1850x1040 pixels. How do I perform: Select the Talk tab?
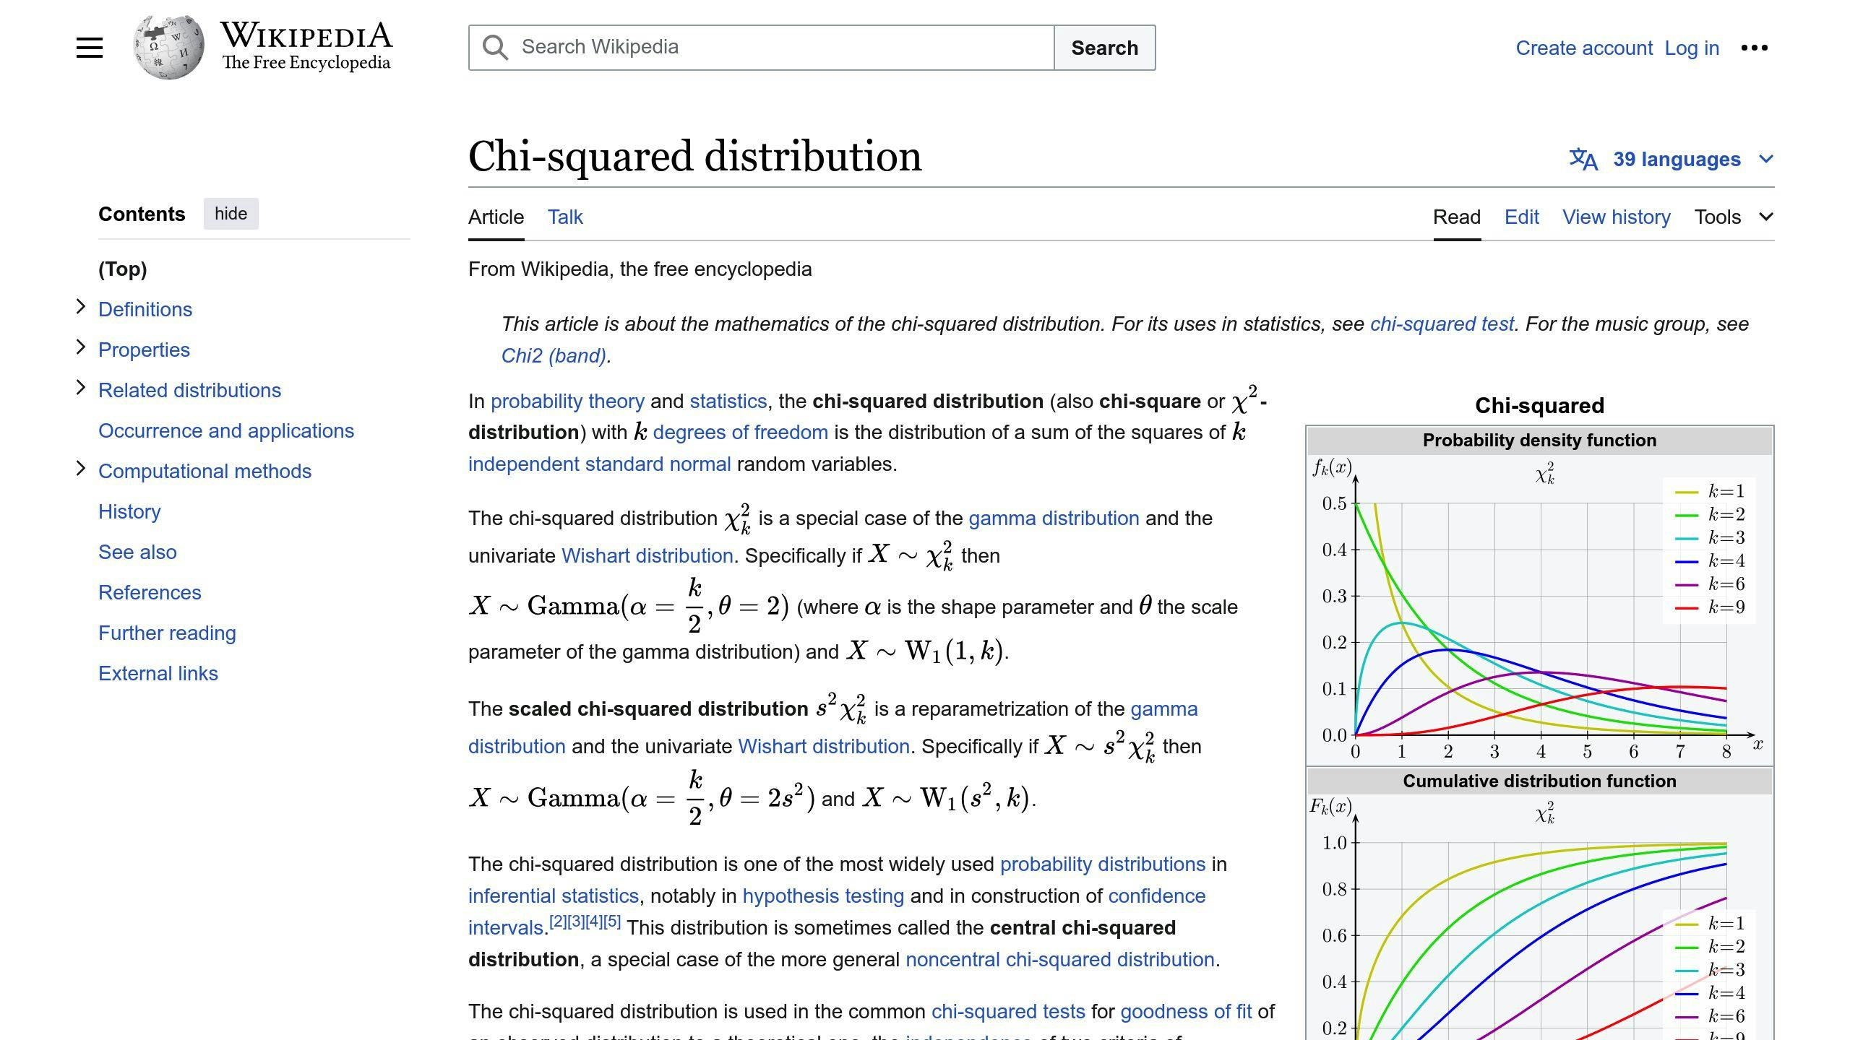pos(565,216)
